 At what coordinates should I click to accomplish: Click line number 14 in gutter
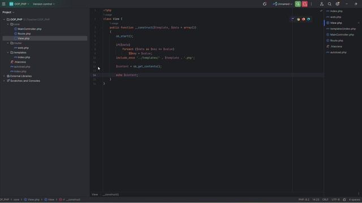pos(94,75)
